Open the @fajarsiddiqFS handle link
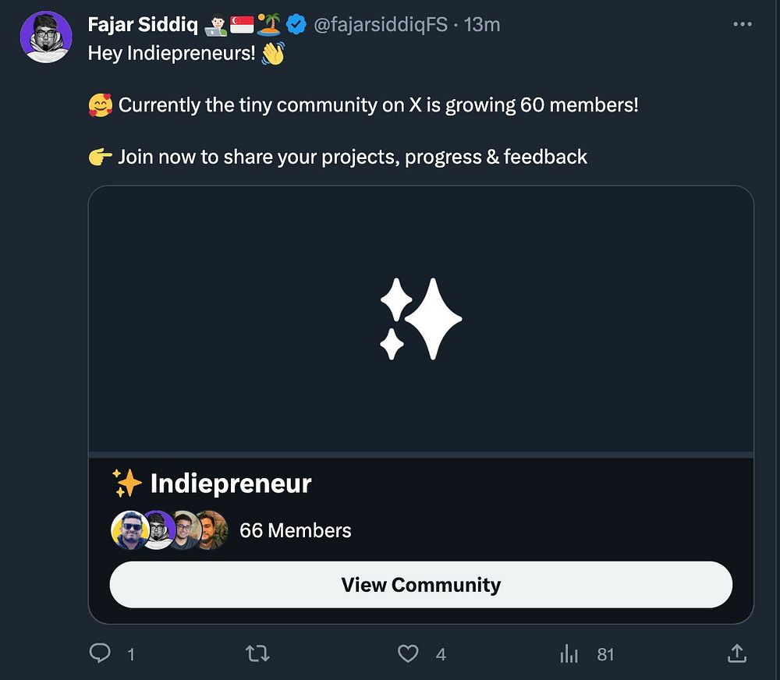Screen dimensions: 780x680 click(x=381, y=25)
